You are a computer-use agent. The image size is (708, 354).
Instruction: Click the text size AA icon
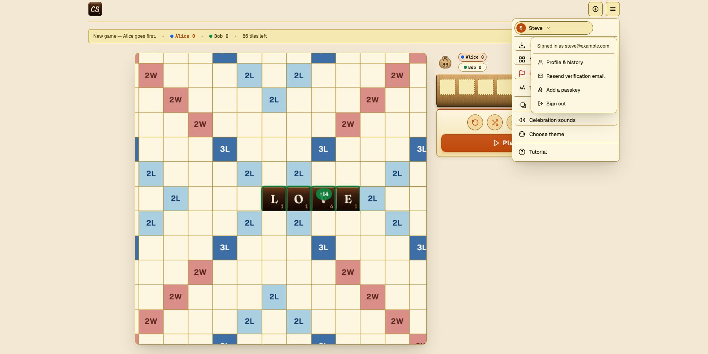(522, 88)
